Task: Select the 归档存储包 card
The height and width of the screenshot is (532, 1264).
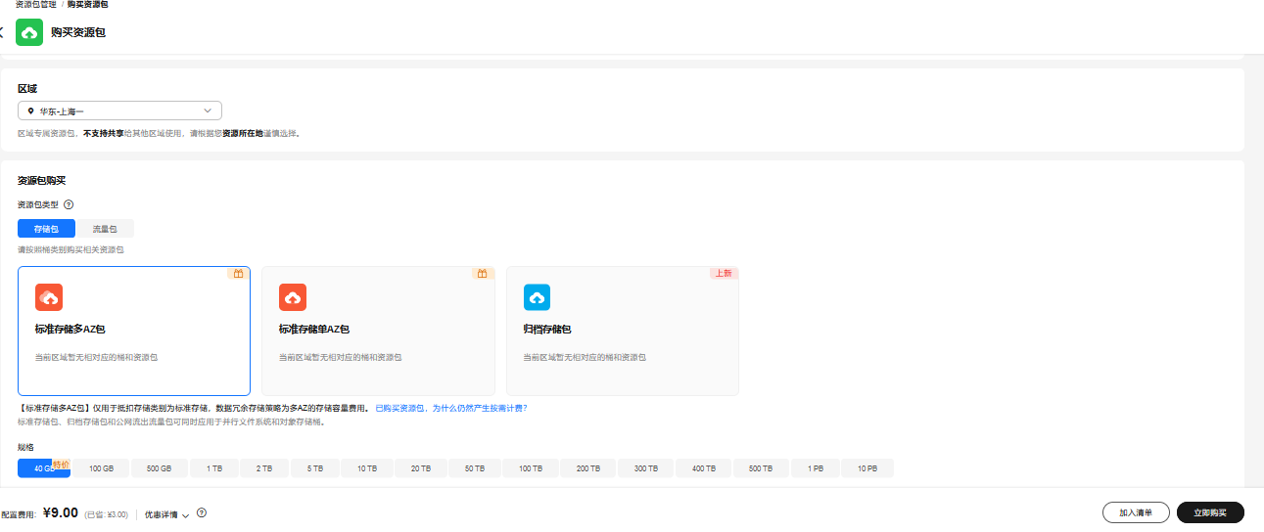Action: 622,332
